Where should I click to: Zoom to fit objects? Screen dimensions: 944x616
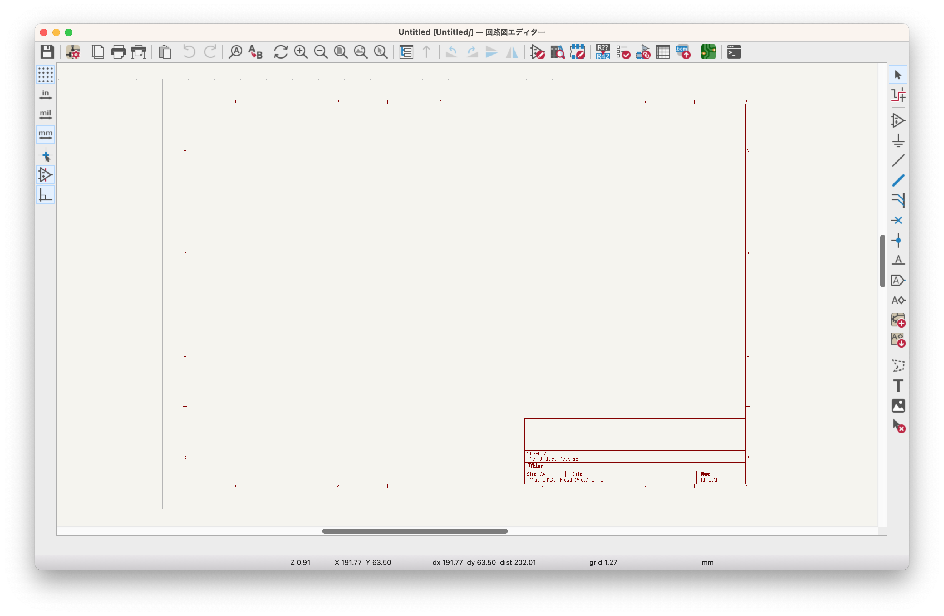coord(361,52)
